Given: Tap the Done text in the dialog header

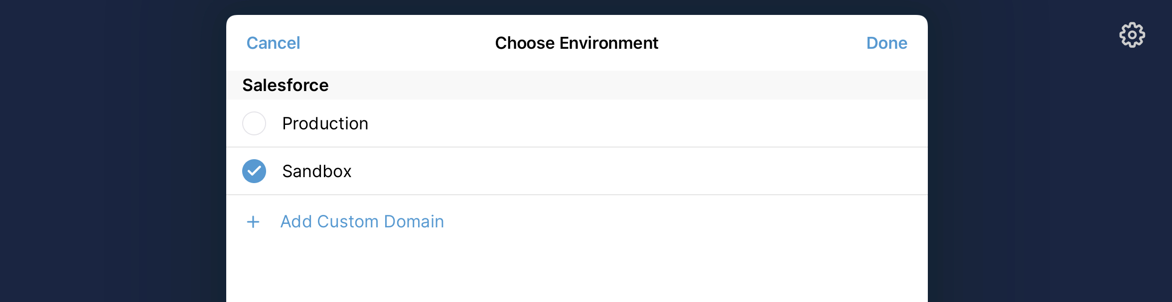Looking at the screenshot, I should (x=886, y=43).
